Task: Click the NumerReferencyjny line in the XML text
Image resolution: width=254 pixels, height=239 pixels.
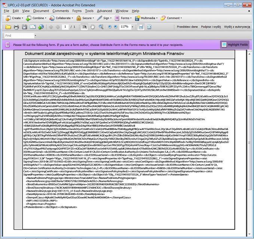Action: pos(74,181)
